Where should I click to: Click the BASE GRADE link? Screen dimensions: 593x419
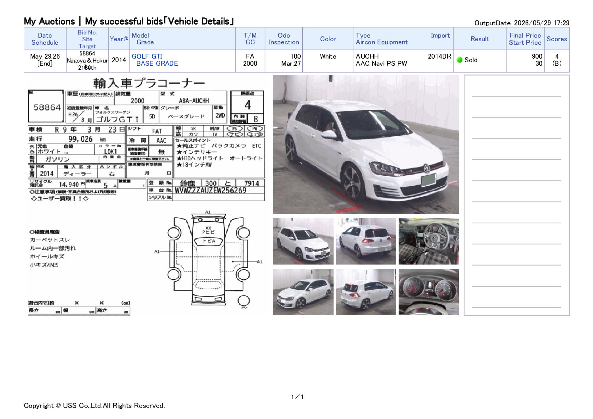point(157,63)
